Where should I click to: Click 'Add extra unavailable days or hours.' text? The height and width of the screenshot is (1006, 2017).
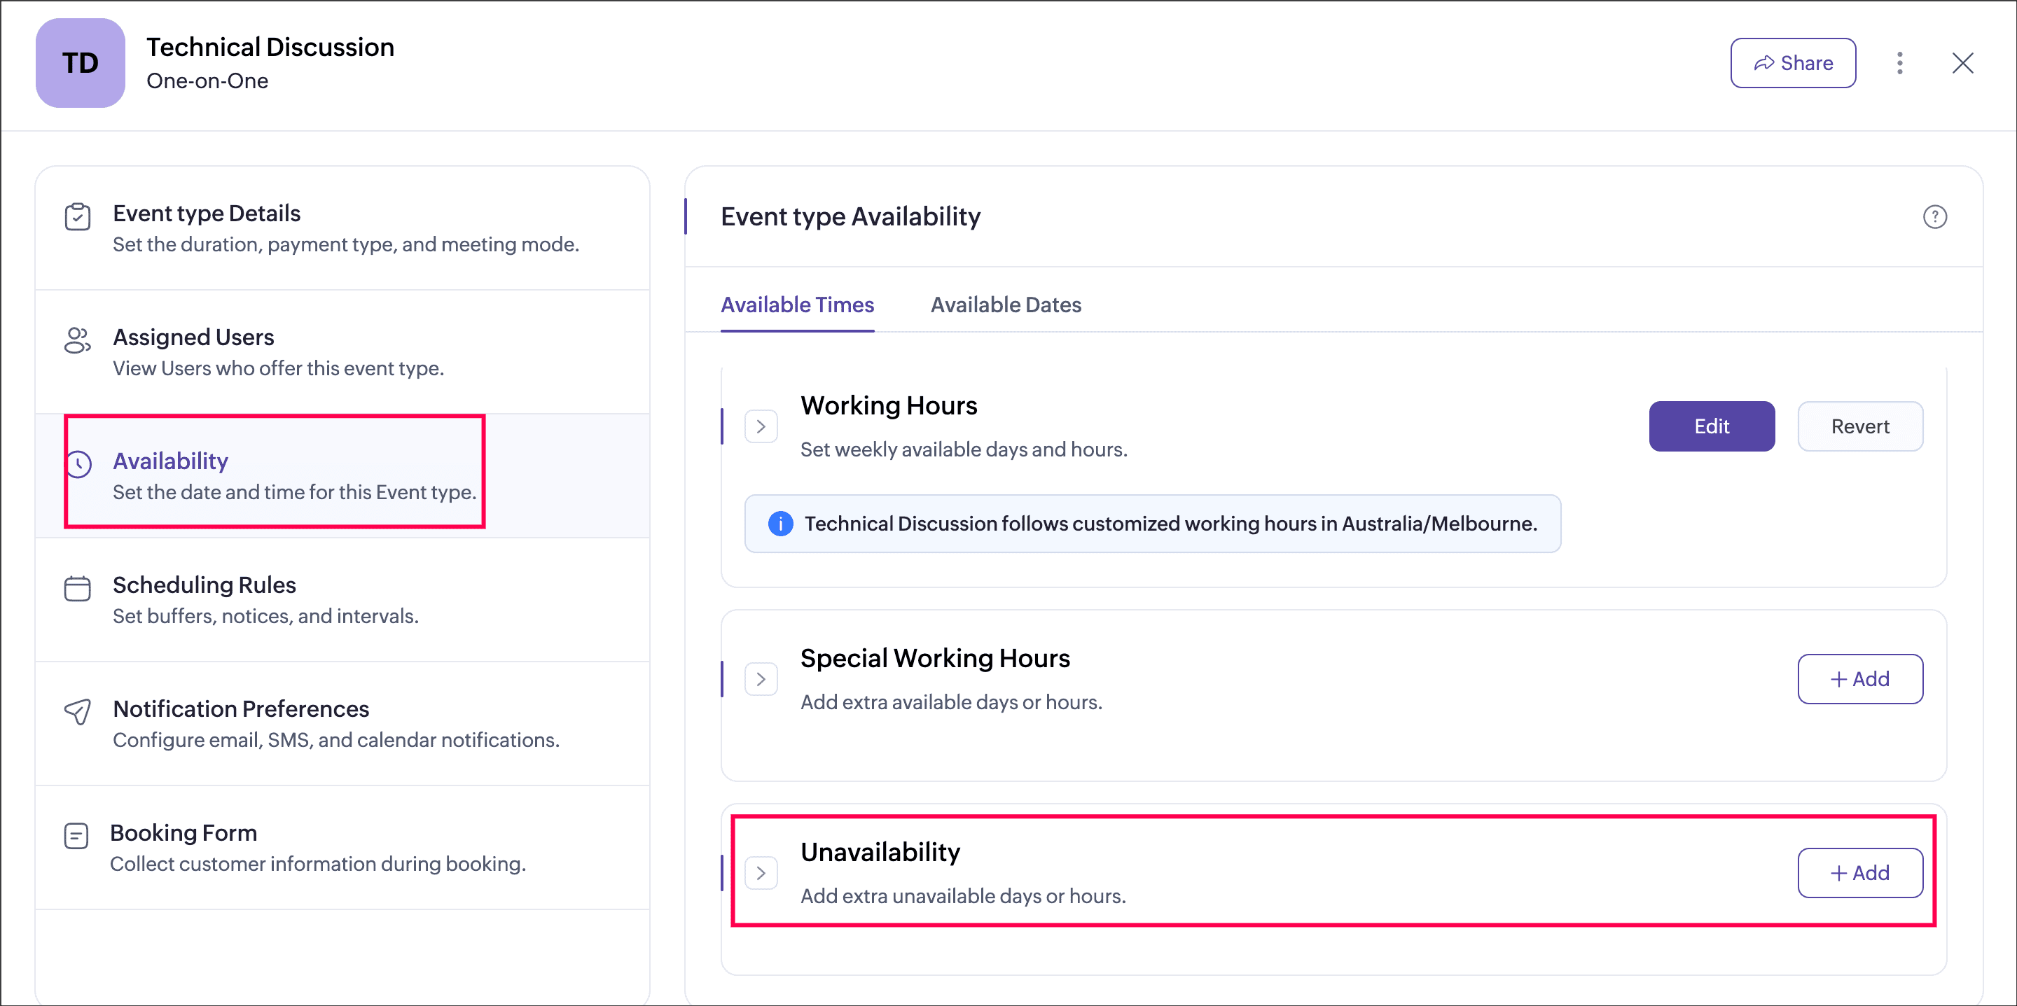click(963, 895)
